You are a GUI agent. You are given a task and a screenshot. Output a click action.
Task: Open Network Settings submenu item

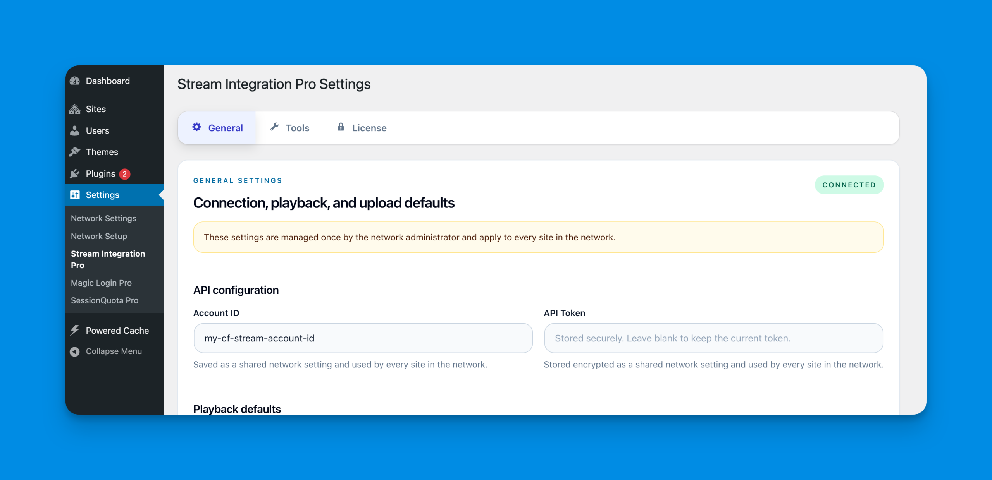103,218
